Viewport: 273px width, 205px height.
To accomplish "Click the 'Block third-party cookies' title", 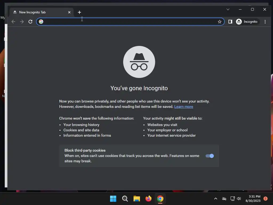I will click(x=85, y=150).
